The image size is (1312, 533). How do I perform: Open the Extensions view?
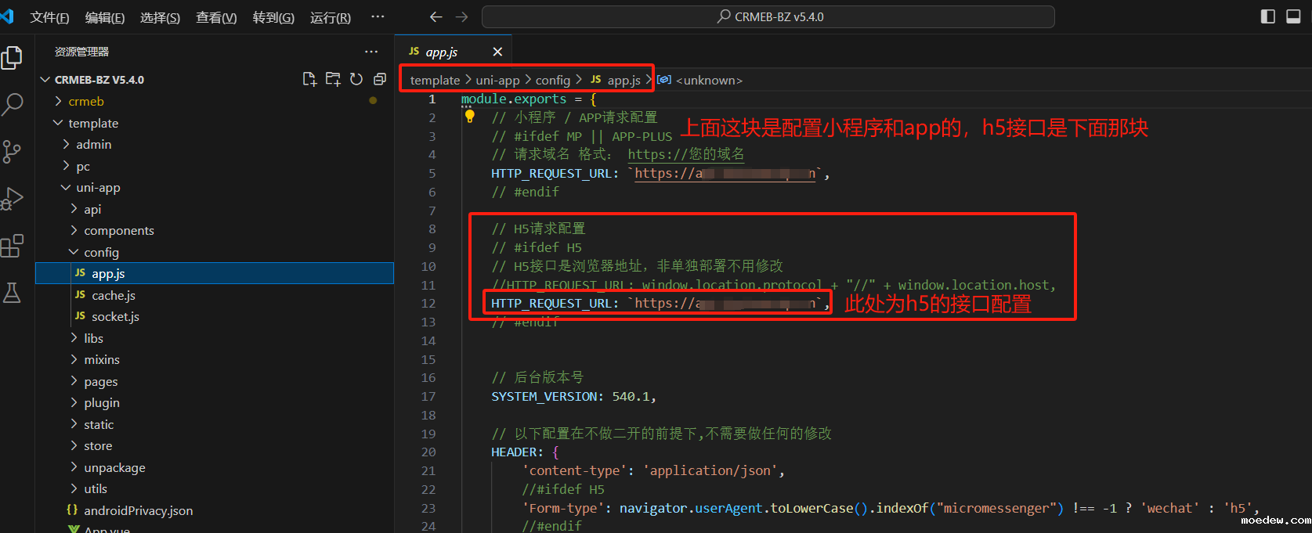pos(13,247)
